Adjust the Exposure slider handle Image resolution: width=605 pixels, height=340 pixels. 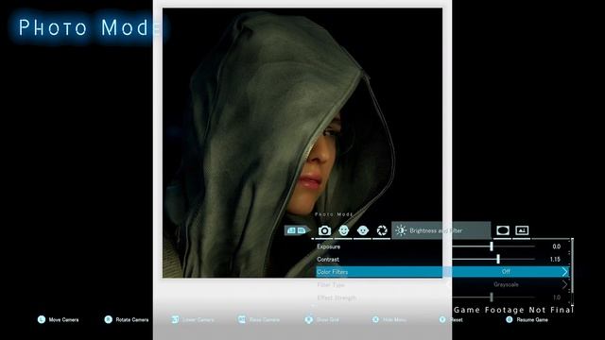pos(492,246)
